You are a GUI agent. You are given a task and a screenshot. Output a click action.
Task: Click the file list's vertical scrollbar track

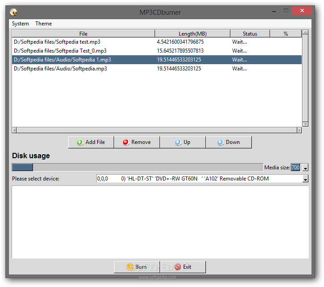(305, 78)
